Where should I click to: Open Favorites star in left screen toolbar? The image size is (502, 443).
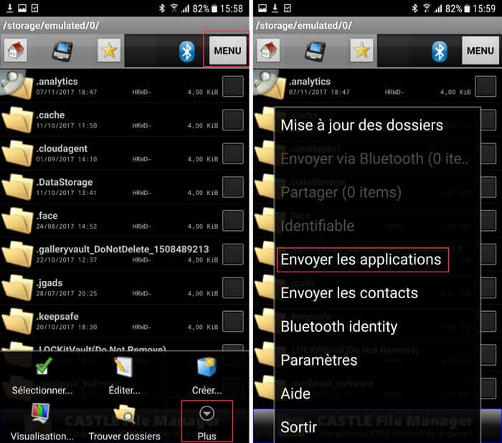click(109, 51)
